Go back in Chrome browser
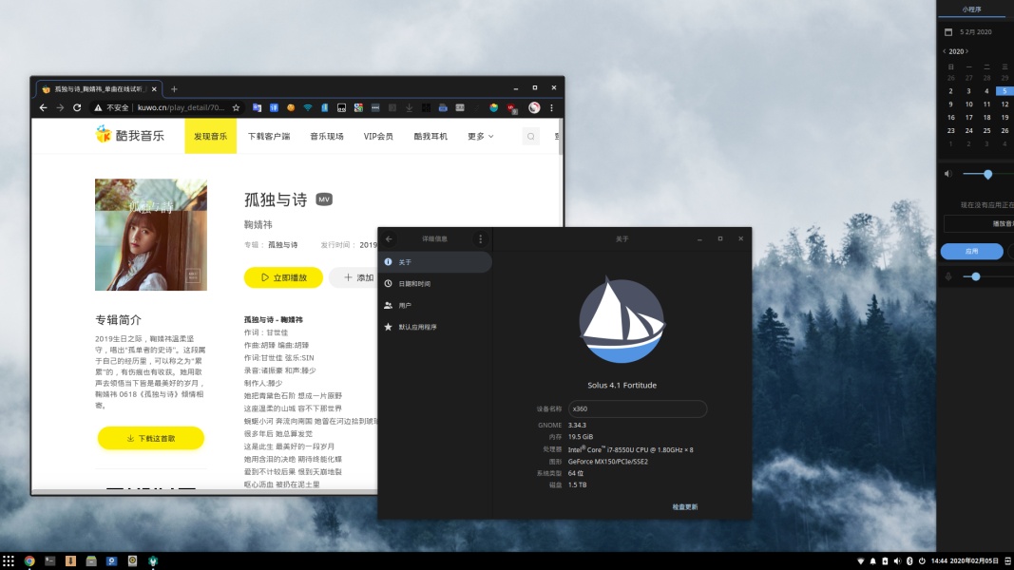 click(x=44, y=108)
